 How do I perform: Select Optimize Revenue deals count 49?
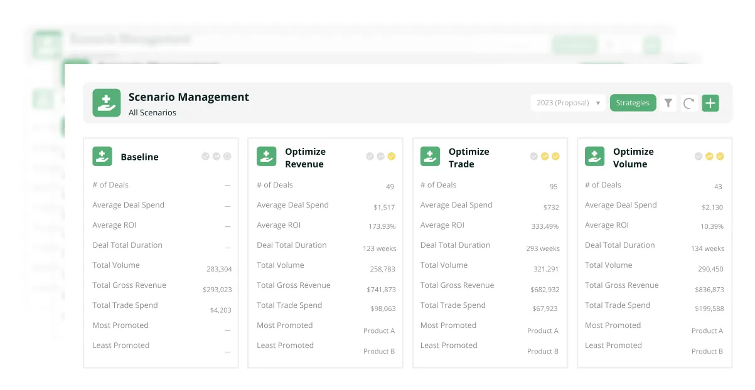click(x=390, y=187)
